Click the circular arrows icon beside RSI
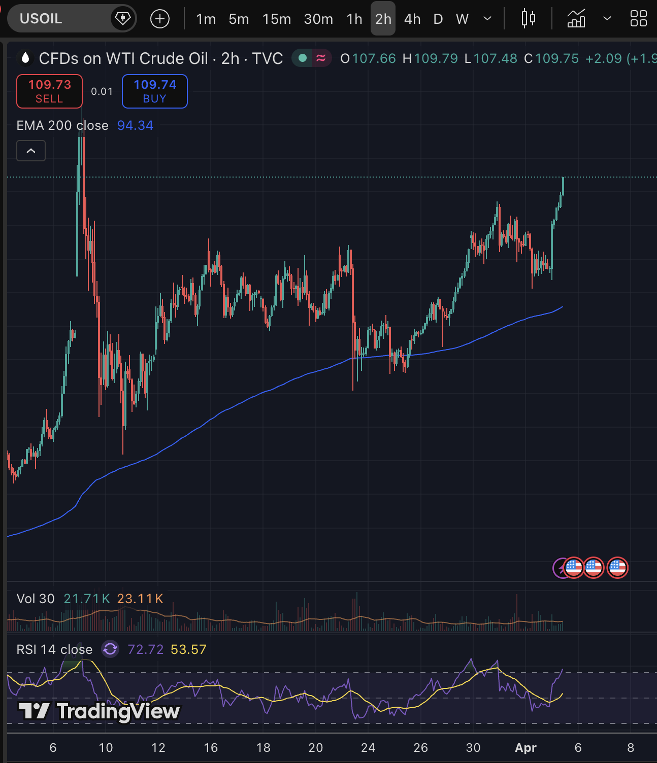 click(110, 649)
